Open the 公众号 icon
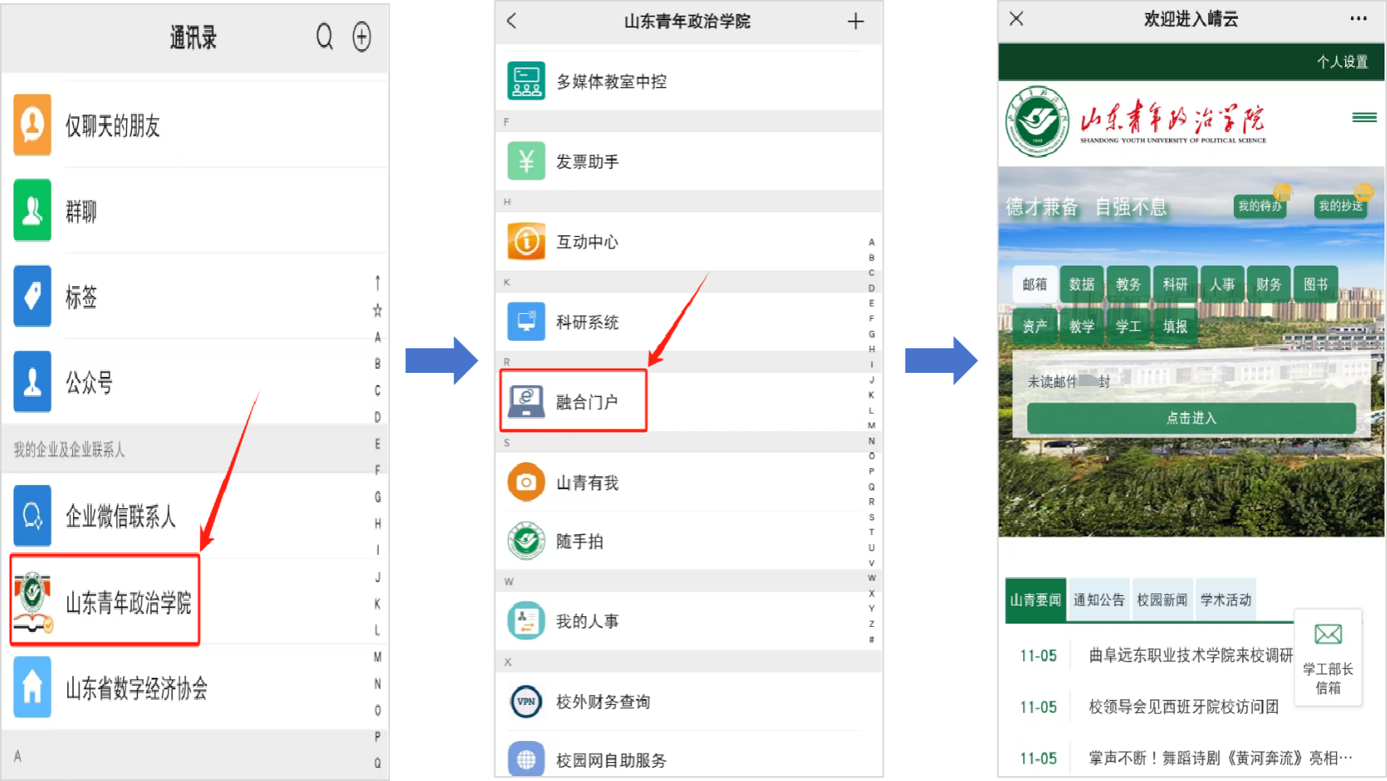This screenshot has height=781, width=1387. point(33,382)
